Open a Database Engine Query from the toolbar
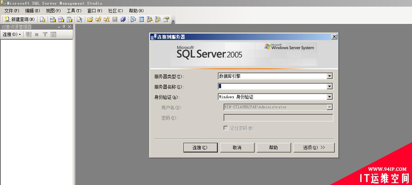This screenshot has height=185, width=412. pyautogui.click(x=42, y=19)
